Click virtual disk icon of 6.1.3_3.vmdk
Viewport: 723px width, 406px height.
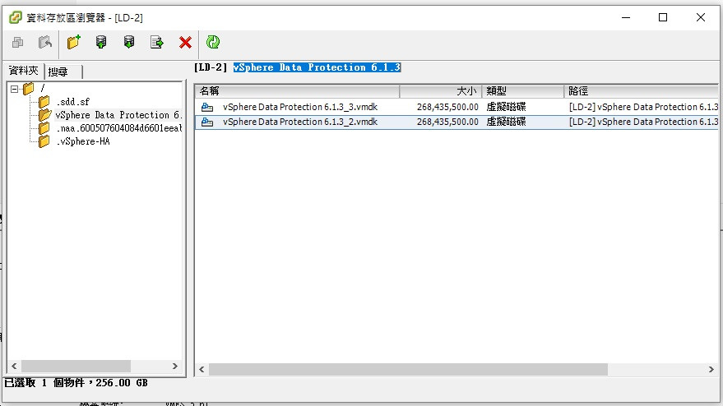click(207, 107)
